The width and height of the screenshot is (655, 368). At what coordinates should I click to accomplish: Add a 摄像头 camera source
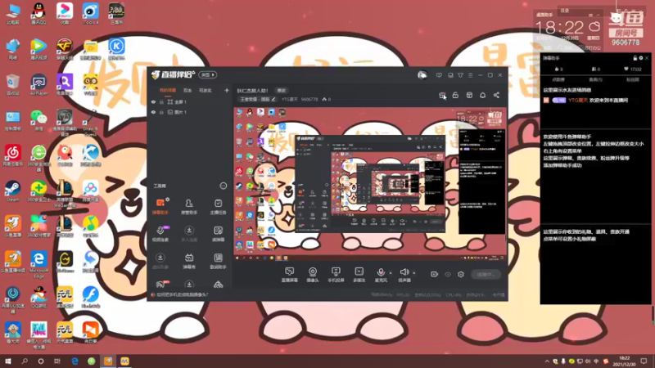coord(313,275)
